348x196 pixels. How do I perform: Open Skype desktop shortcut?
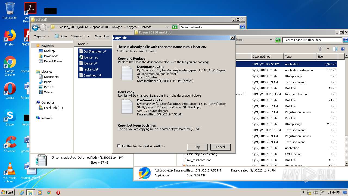(10, 118)
